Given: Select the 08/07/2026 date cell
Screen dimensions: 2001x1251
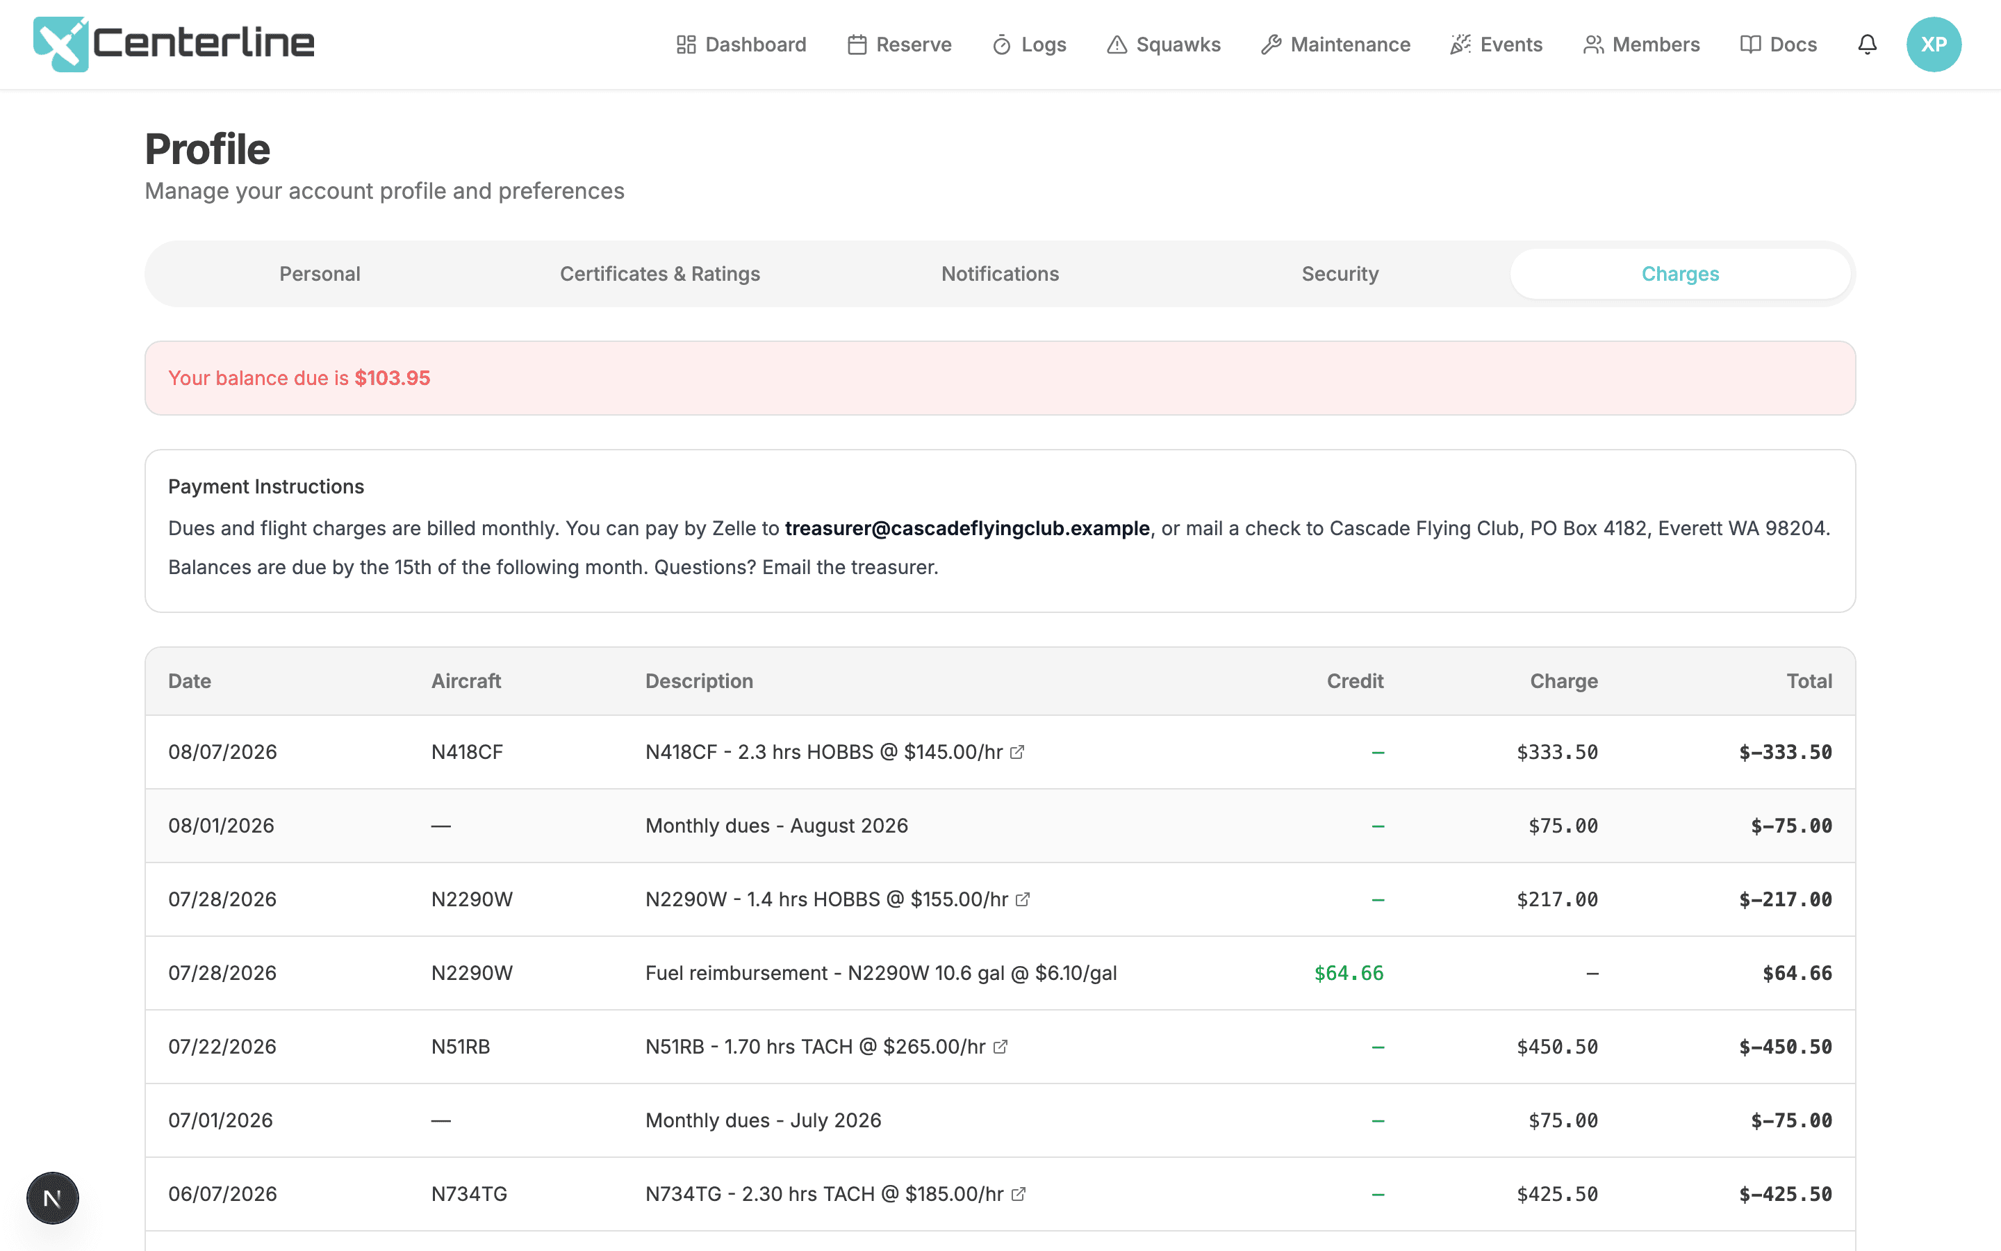Looking at the screenshot, I should click(x=222, y=752).
